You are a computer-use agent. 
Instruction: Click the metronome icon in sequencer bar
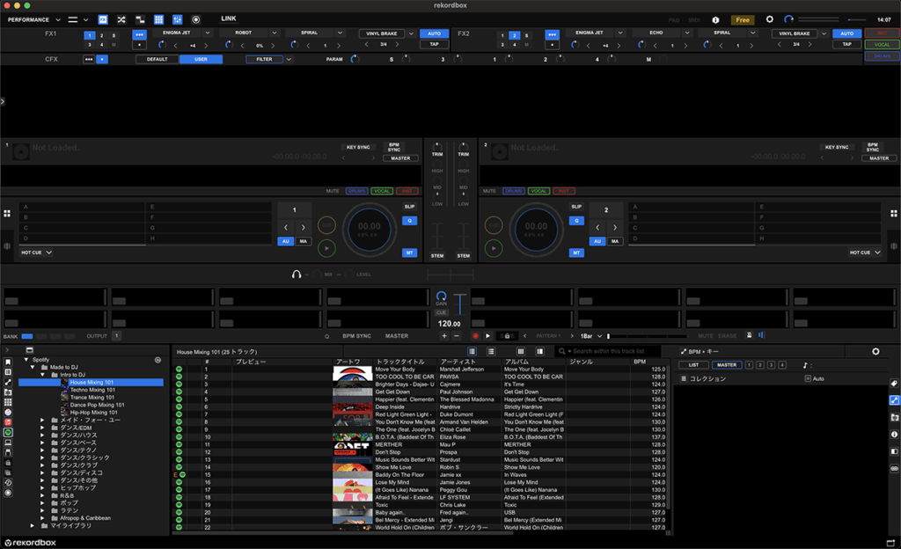749,335
